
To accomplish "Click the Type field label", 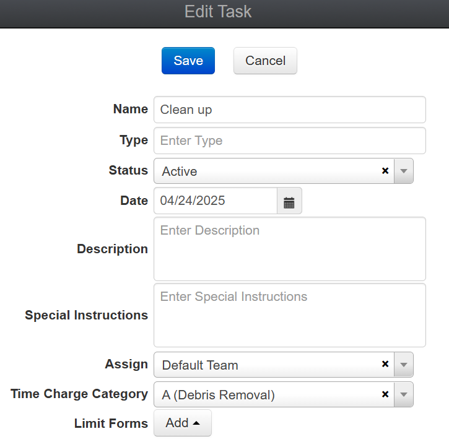I will coord(134,140).
